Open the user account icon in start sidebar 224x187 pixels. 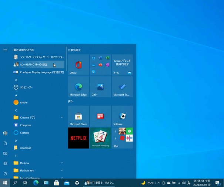(x=5, y=133)
